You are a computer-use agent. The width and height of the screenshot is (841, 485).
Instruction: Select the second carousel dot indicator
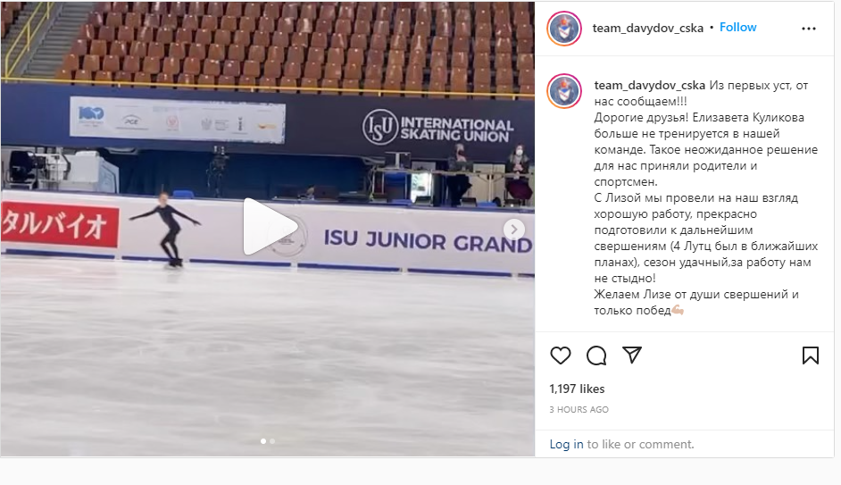272,441
